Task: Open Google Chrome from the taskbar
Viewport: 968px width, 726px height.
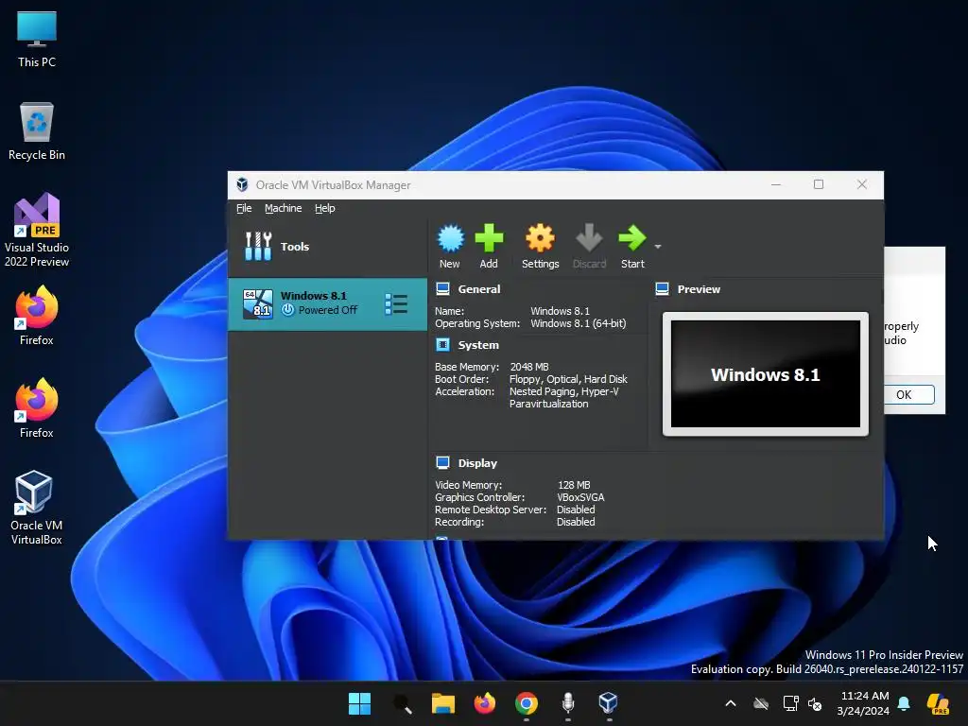Action: click(x=526, y=703)
